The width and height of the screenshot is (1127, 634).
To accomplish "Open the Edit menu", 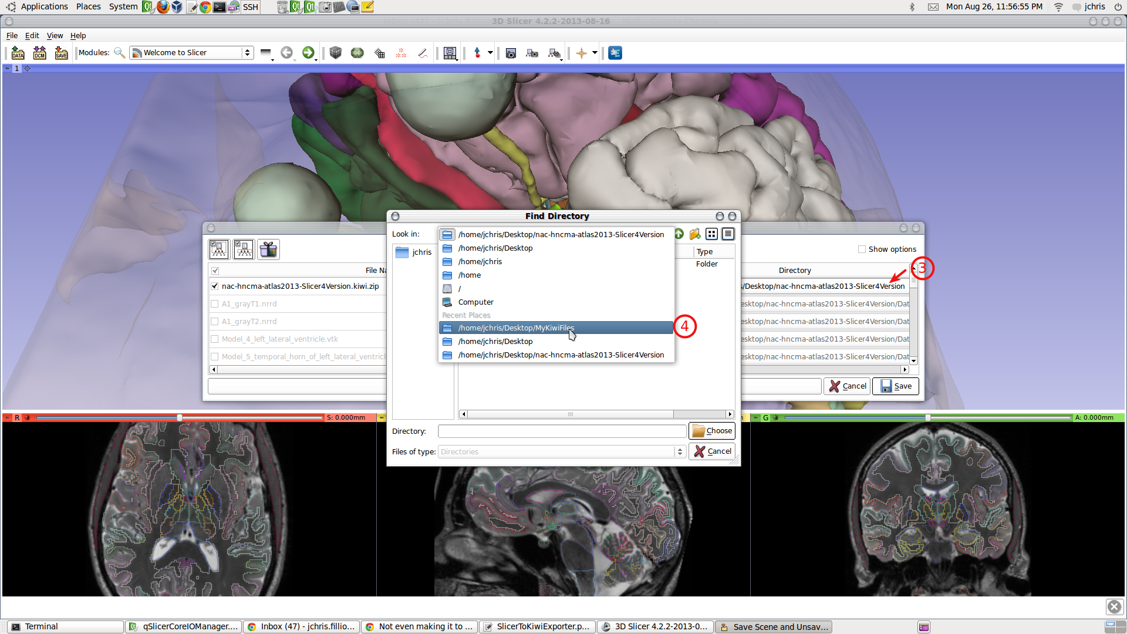I will click(32, 36).
